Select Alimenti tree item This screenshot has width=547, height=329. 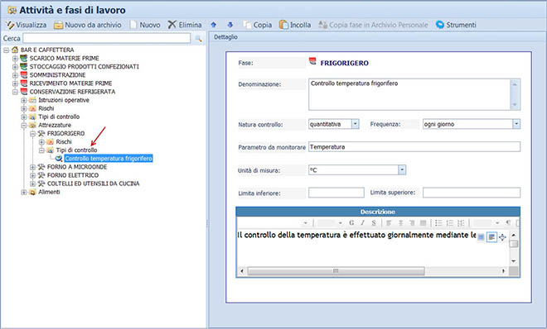(x=49, y=192)
